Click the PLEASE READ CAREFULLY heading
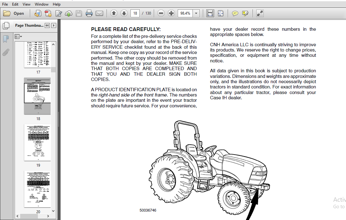The image size is (346, 220). point(126,29)
